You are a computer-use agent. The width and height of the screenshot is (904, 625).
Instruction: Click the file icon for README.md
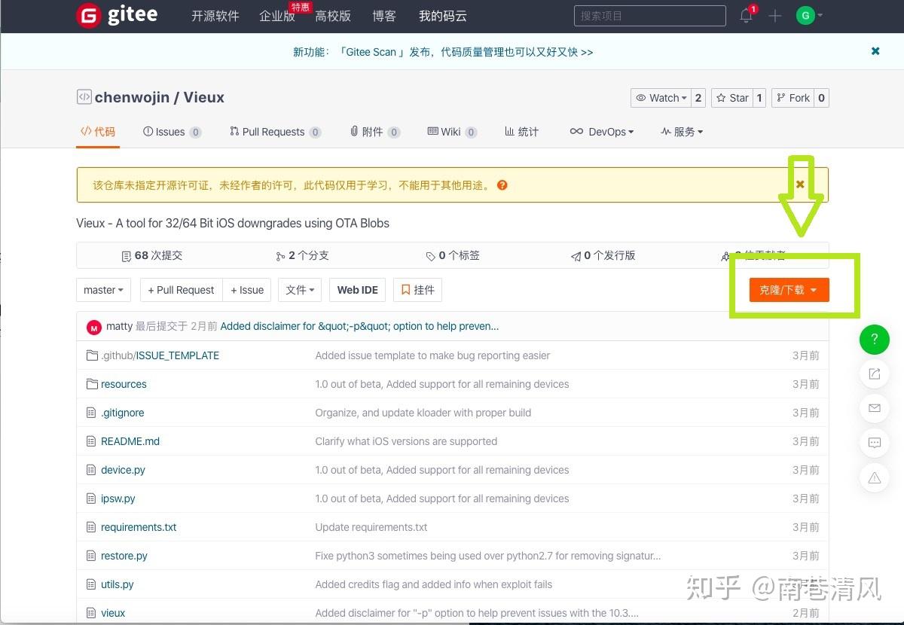coord(92,441)
